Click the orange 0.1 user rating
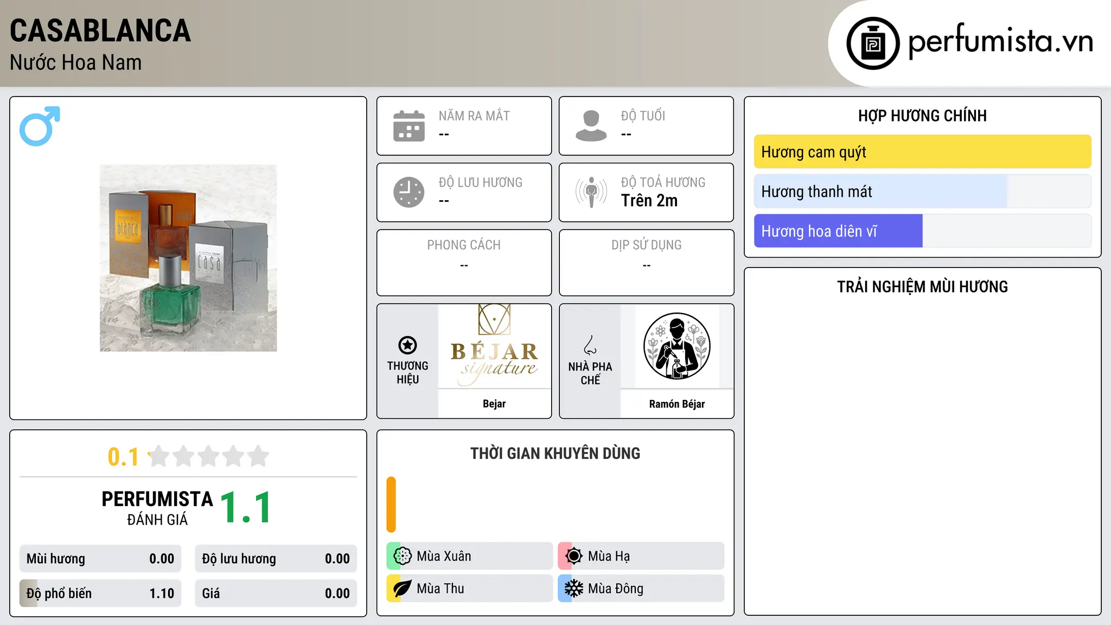This screenshot has width=1111, height=625. click(123, 457)
